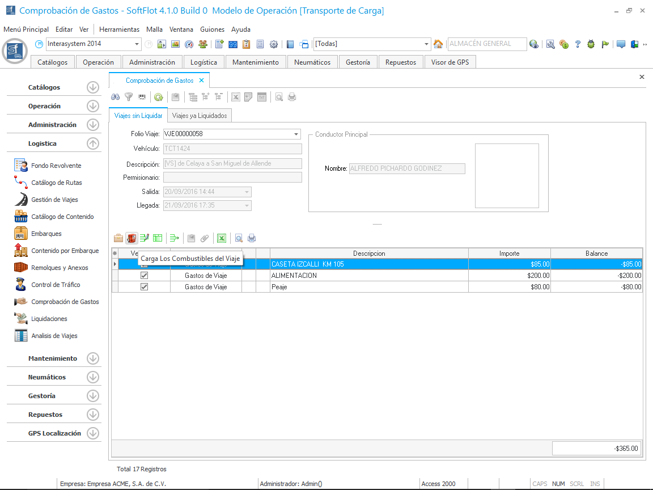Open Gestión de Viajes in the sidebar
653x490 pixels.
[54, 200]
